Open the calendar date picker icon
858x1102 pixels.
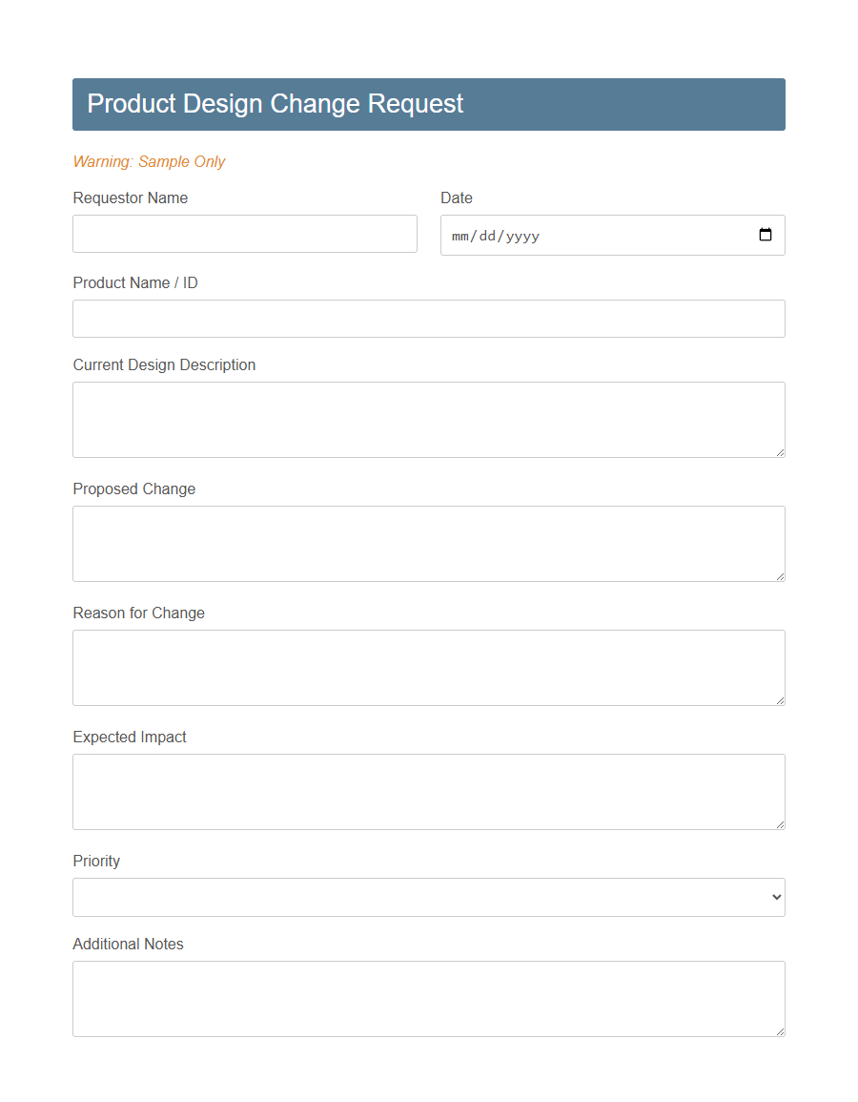766,235
